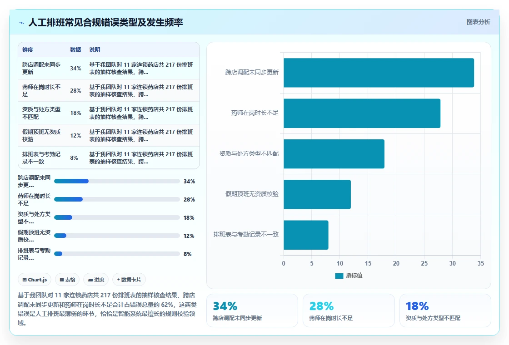This screenshot has width=509, height=345.
Task: Click the 34% 跨店调配未同步更新 data card
Action: click(252, 310)
